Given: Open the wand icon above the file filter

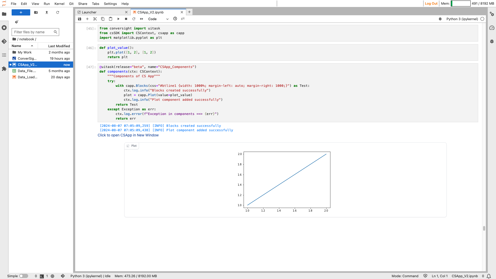Looking at the screenshot, I should 17,22.
